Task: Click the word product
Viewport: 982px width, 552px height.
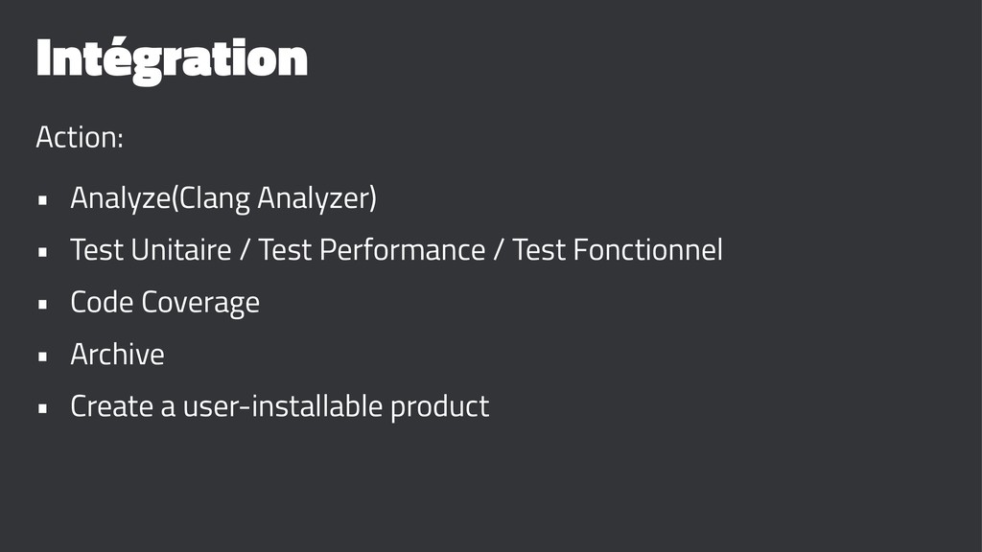Action: point(438,408)
